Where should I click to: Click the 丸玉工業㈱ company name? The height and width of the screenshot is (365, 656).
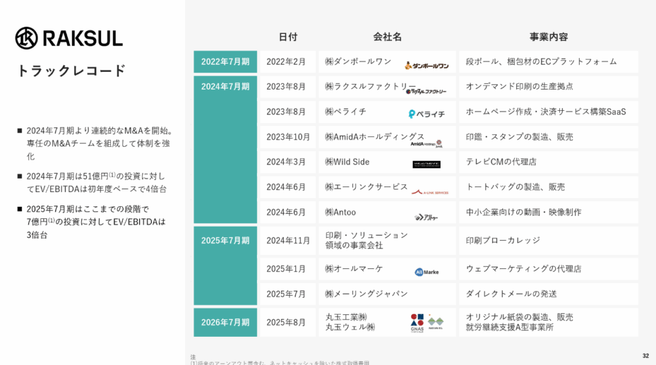347,317
